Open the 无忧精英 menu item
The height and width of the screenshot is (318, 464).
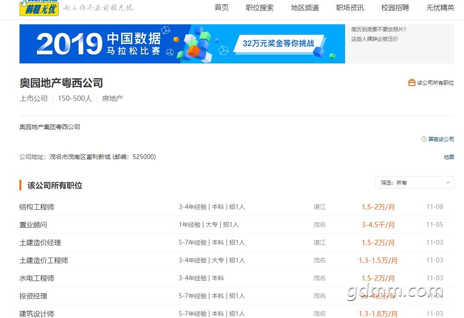(440, 8)
